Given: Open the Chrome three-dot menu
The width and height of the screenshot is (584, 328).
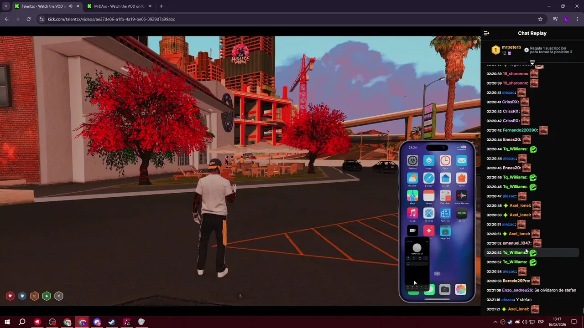Looking at the screenshot, I should 577,19.
